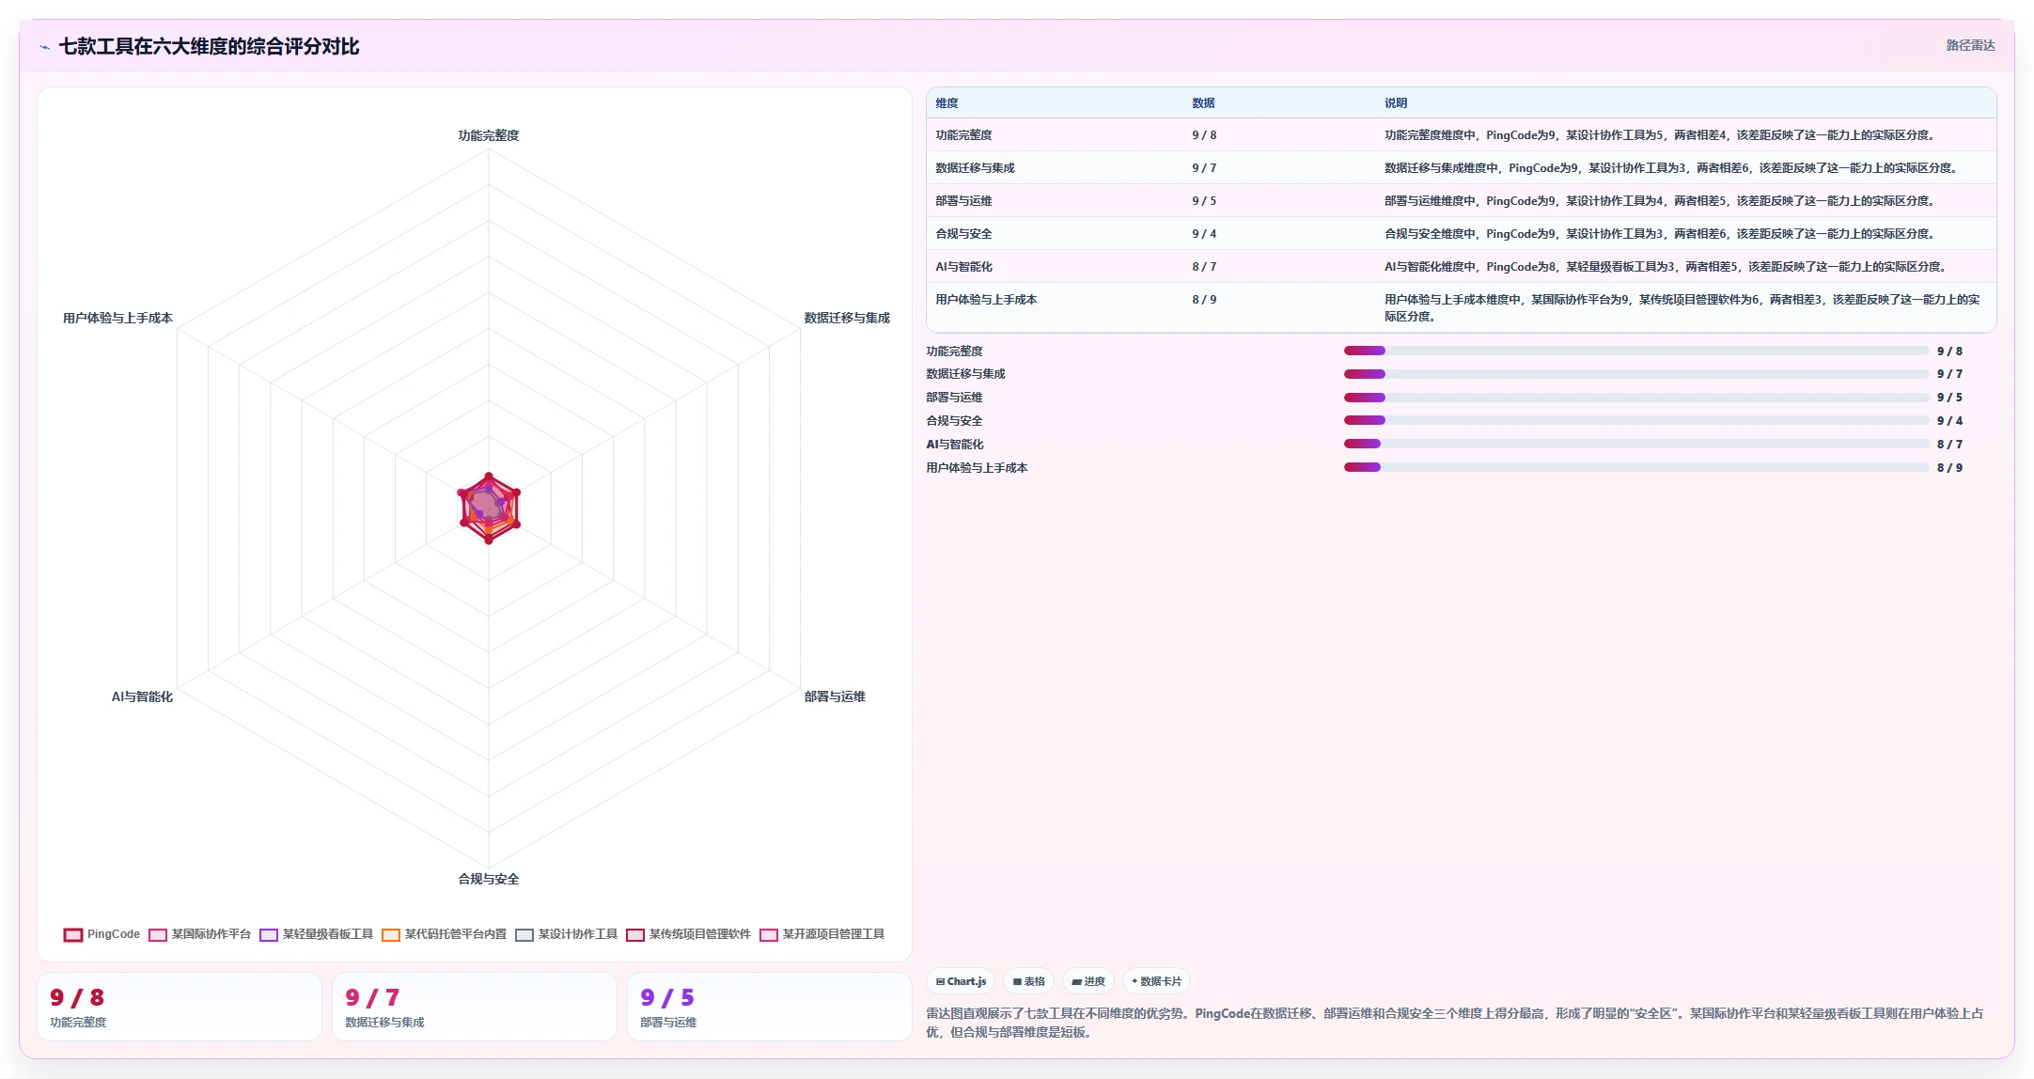Click the 数据卡片 tag chip
The width and height of the screenshot is (2034, 1079).
(1157, 981)
